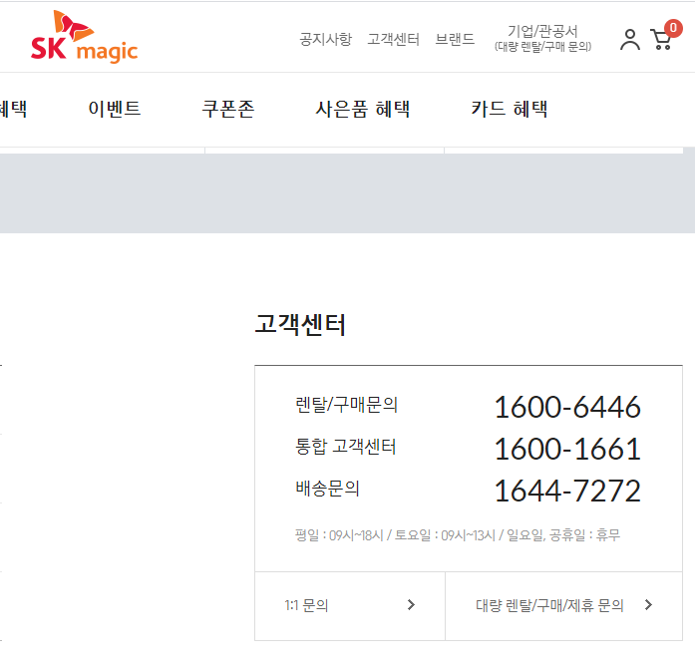Click the 고객센터 section heading
The width and height of the screenshot is (695, 665).
pyautogui.click(x=300, y=324)
